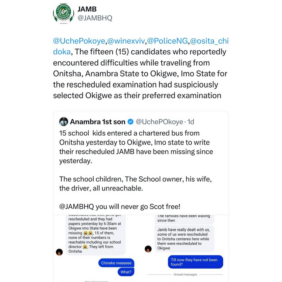Click the blue verified badge icon

click(x=130, y=122)
